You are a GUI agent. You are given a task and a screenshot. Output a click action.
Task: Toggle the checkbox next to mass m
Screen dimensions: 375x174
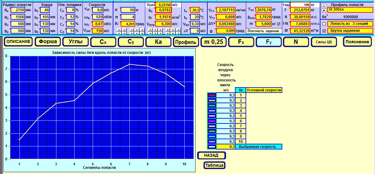point(279,24)
